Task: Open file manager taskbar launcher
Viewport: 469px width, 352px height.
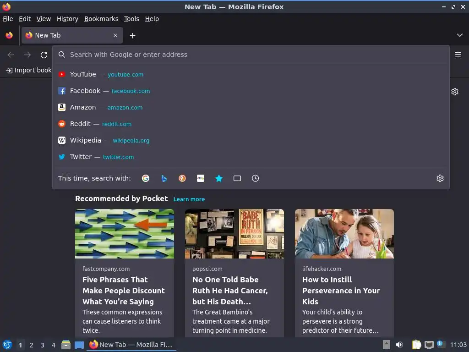Action: click(66, 345)
